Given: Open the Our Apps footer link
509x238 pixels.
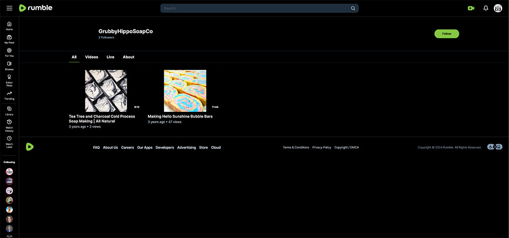Looking at the screenshot, I should pyautogui.click(x=145, y=147).
